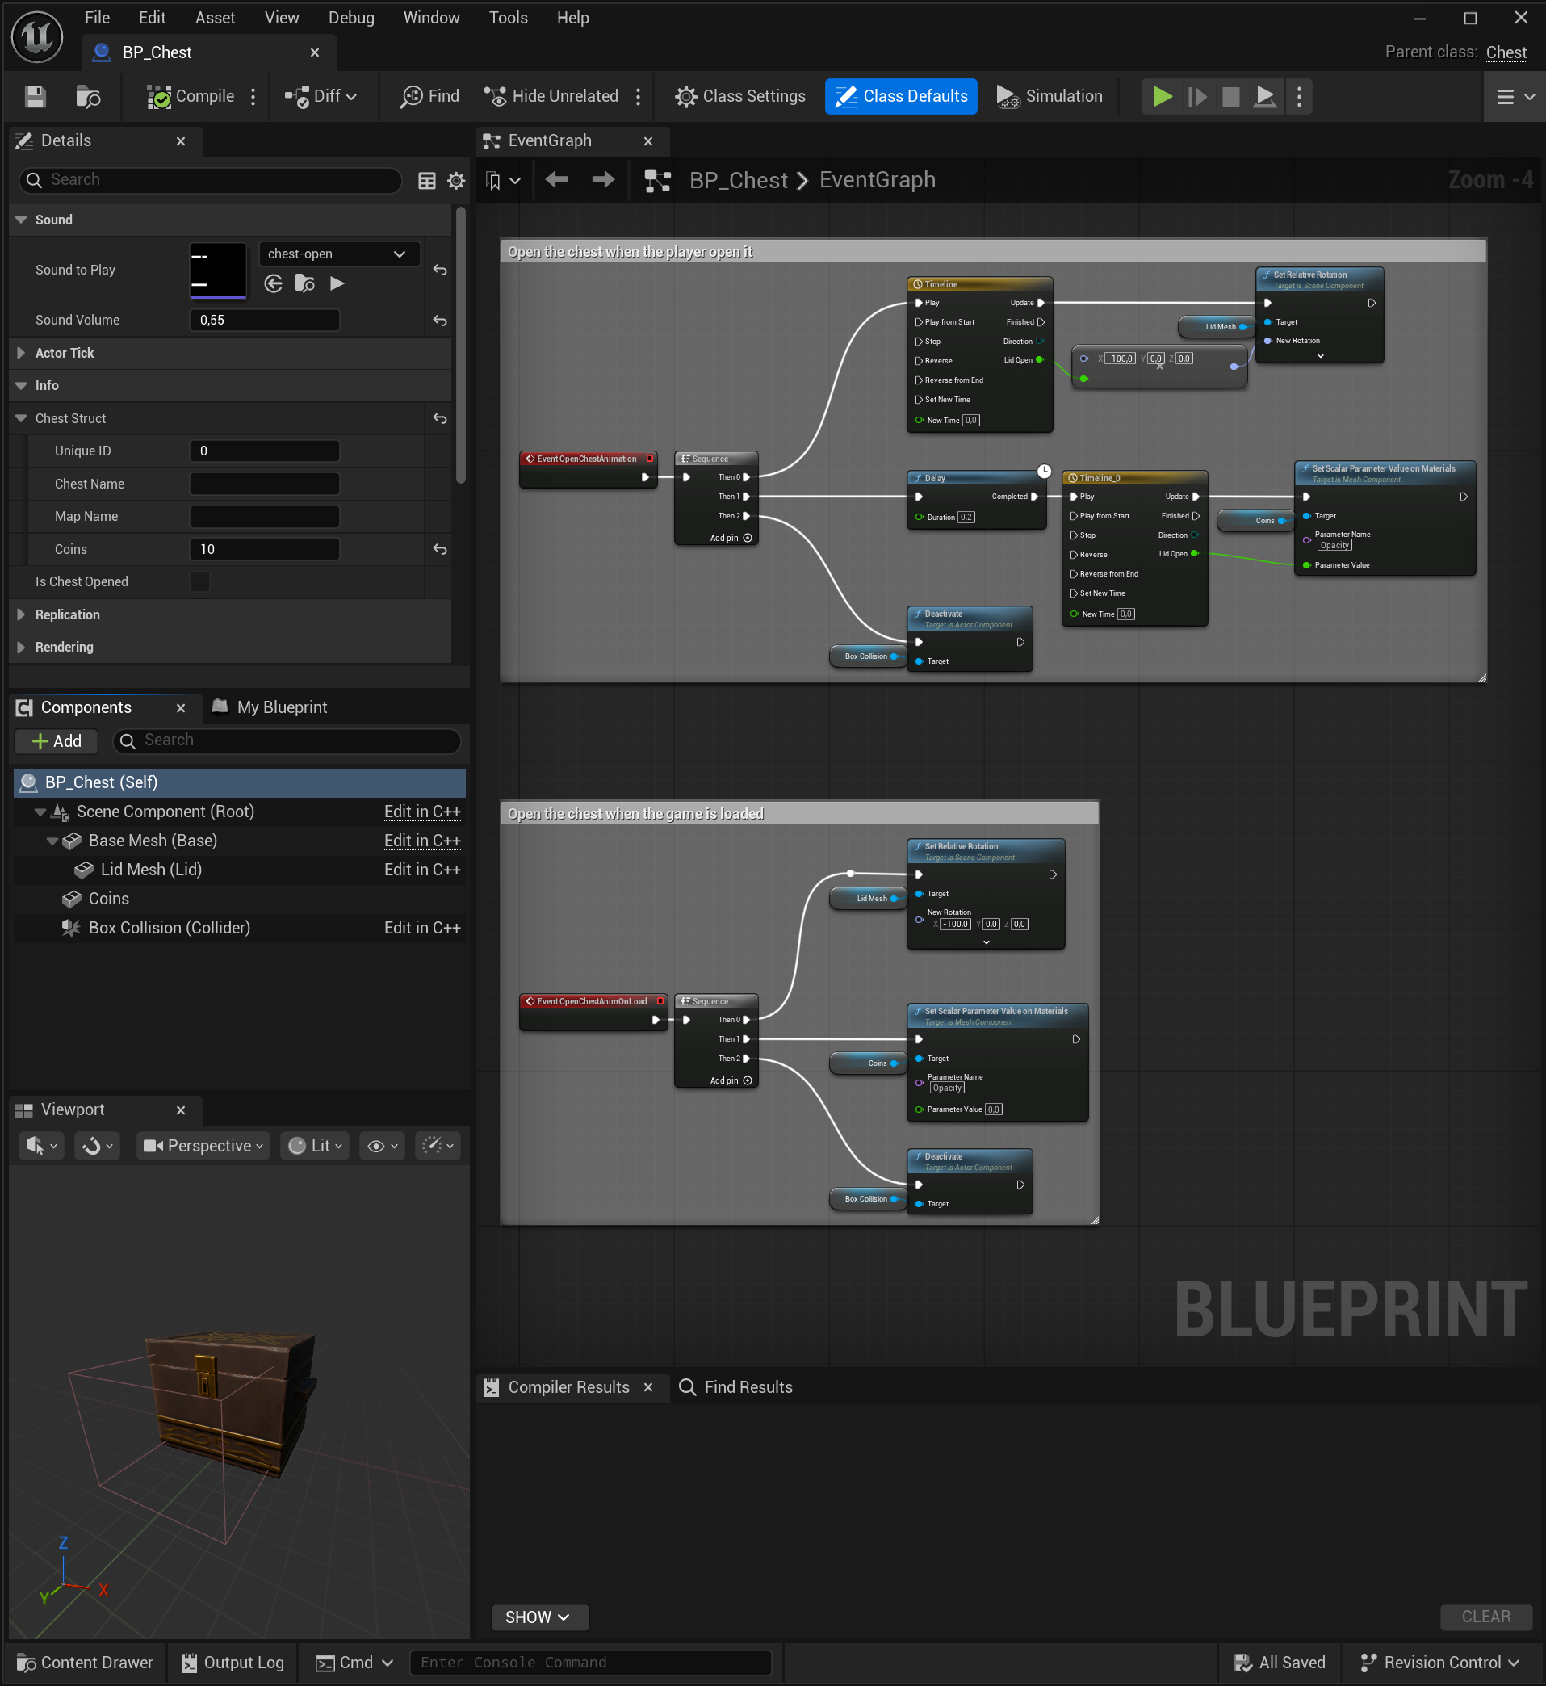
Task: Save the blueprint with the floppy disk icon
Action: tap(36, 96)
